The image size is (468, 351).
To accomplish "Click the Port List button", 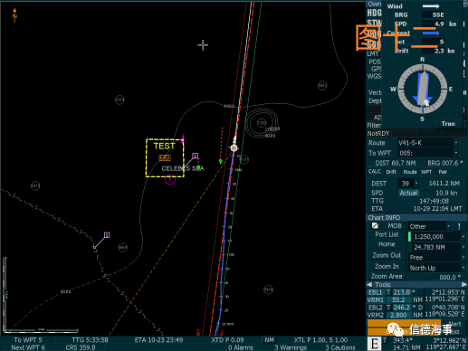I will click(x=387, y=234).
